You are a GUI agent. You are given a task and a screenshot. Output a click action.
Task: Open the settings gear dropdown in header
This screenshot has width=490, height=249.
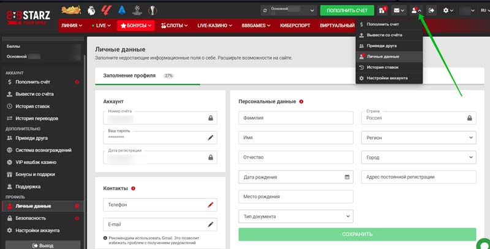448,10
